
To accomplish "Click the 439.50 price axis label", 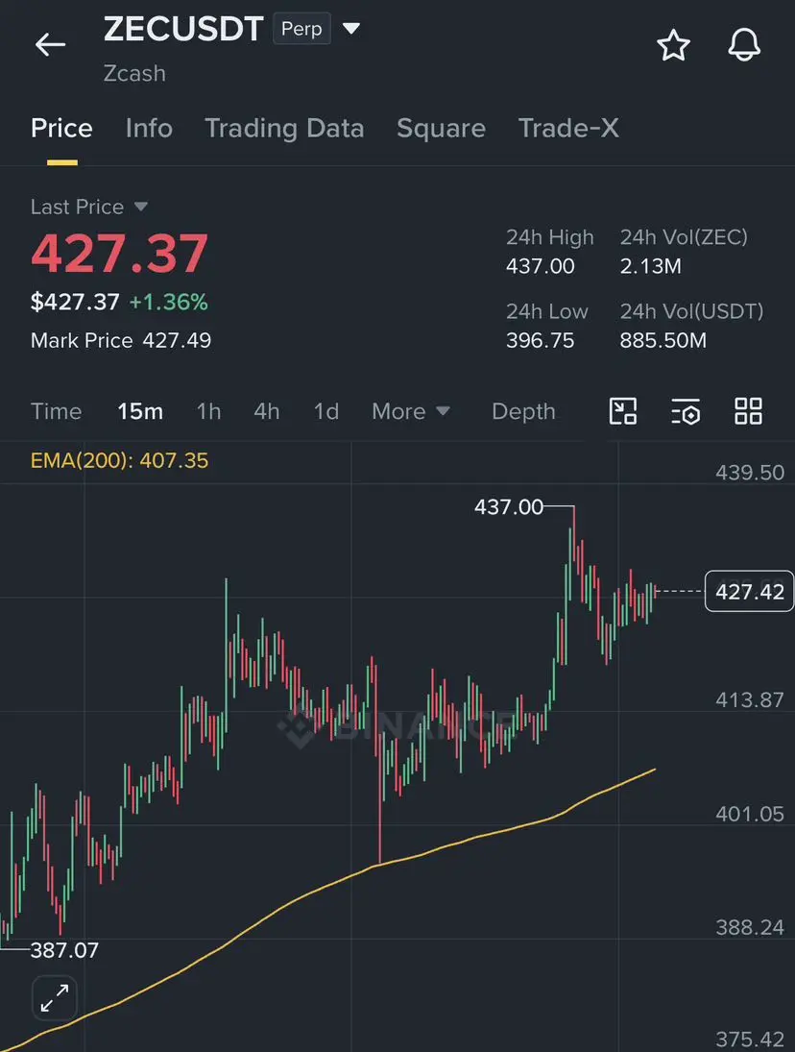I will pyautogui.click(x=750, y=473).
